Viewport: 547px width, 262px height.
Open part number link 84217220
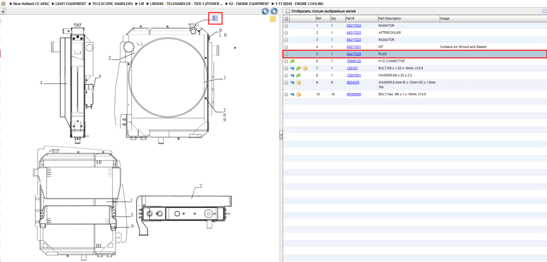[x=353, y=54]
